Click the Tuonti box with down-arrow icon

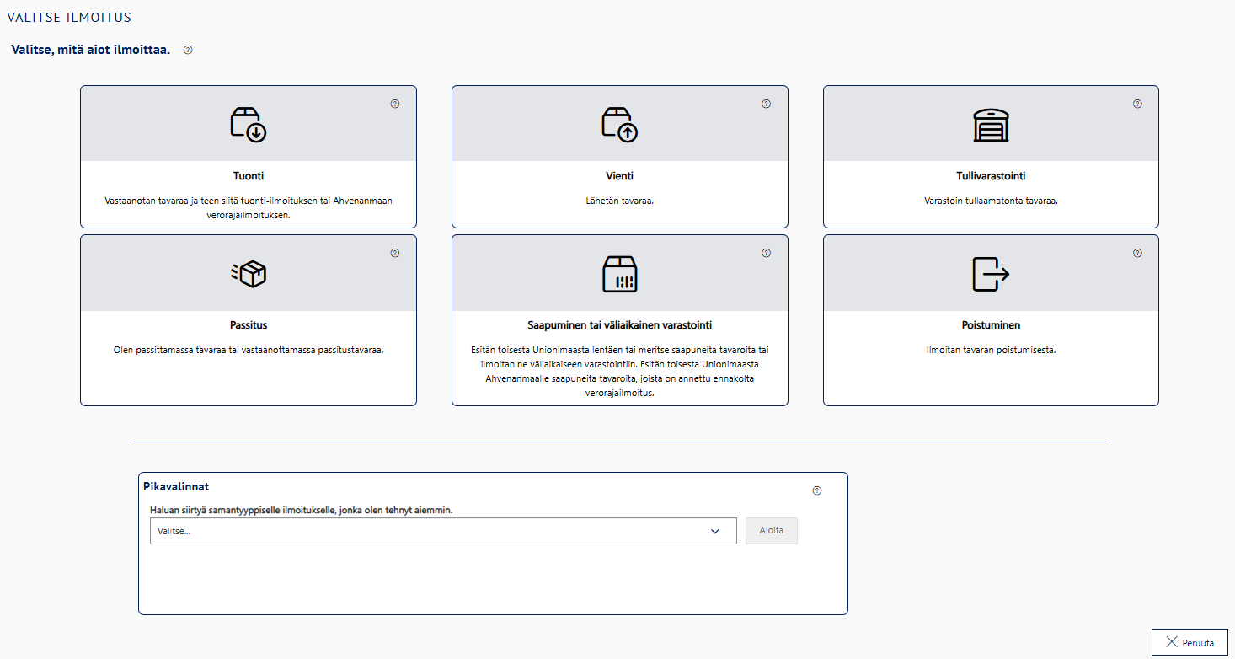[x=249, y=125]
